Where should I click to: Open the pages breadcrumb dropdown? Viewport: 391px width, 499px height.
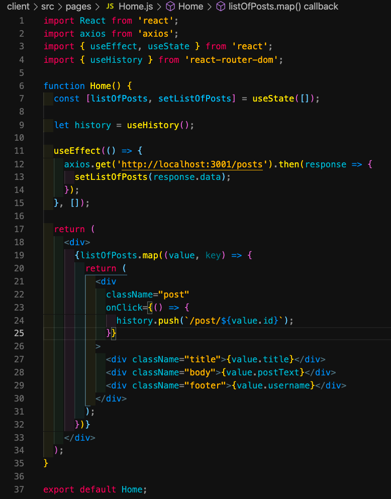pos(78,7)
